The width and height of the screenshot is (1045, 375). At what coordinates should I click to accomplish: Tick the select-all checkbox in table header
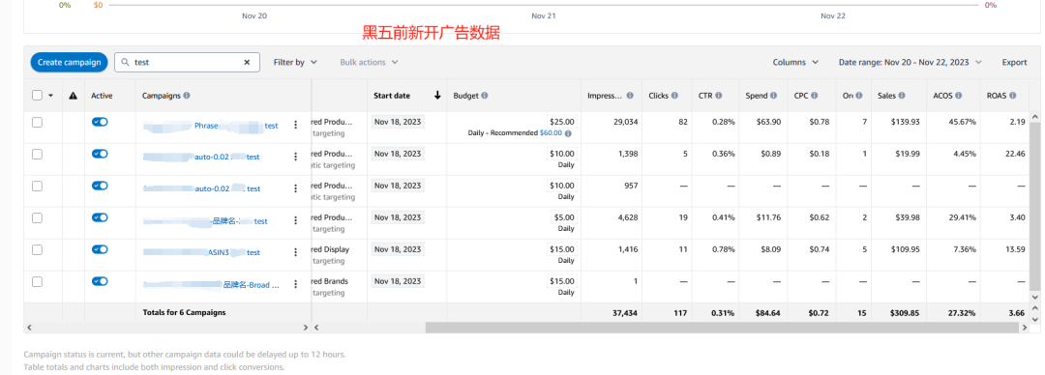click(x=38, y=96)
